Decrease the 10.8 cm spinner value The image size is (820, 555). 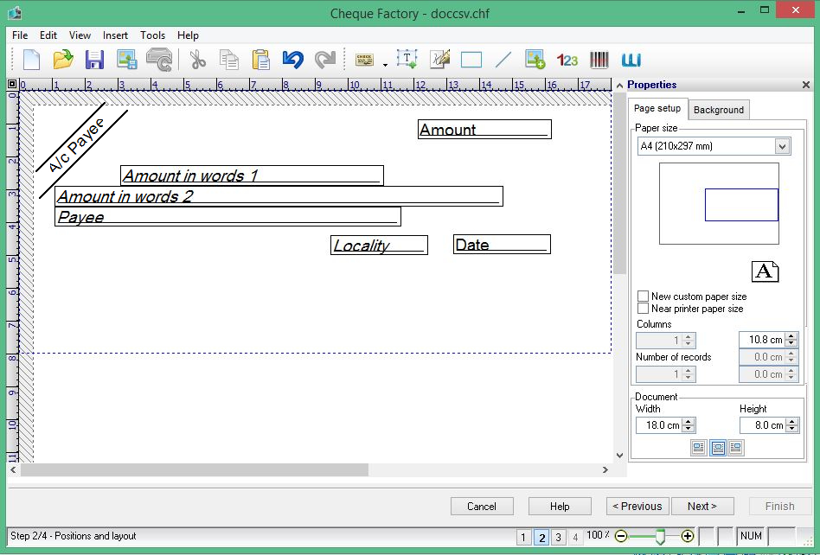click(791, 343)
